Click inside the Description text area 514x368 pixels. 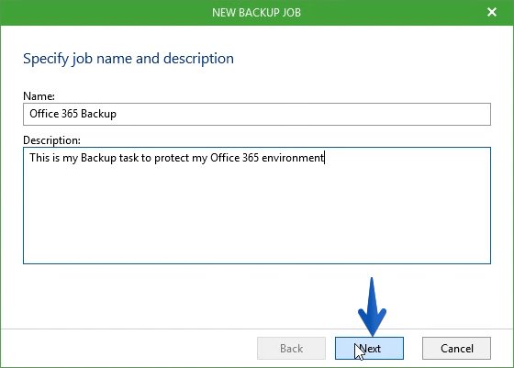tap(257, 206)
